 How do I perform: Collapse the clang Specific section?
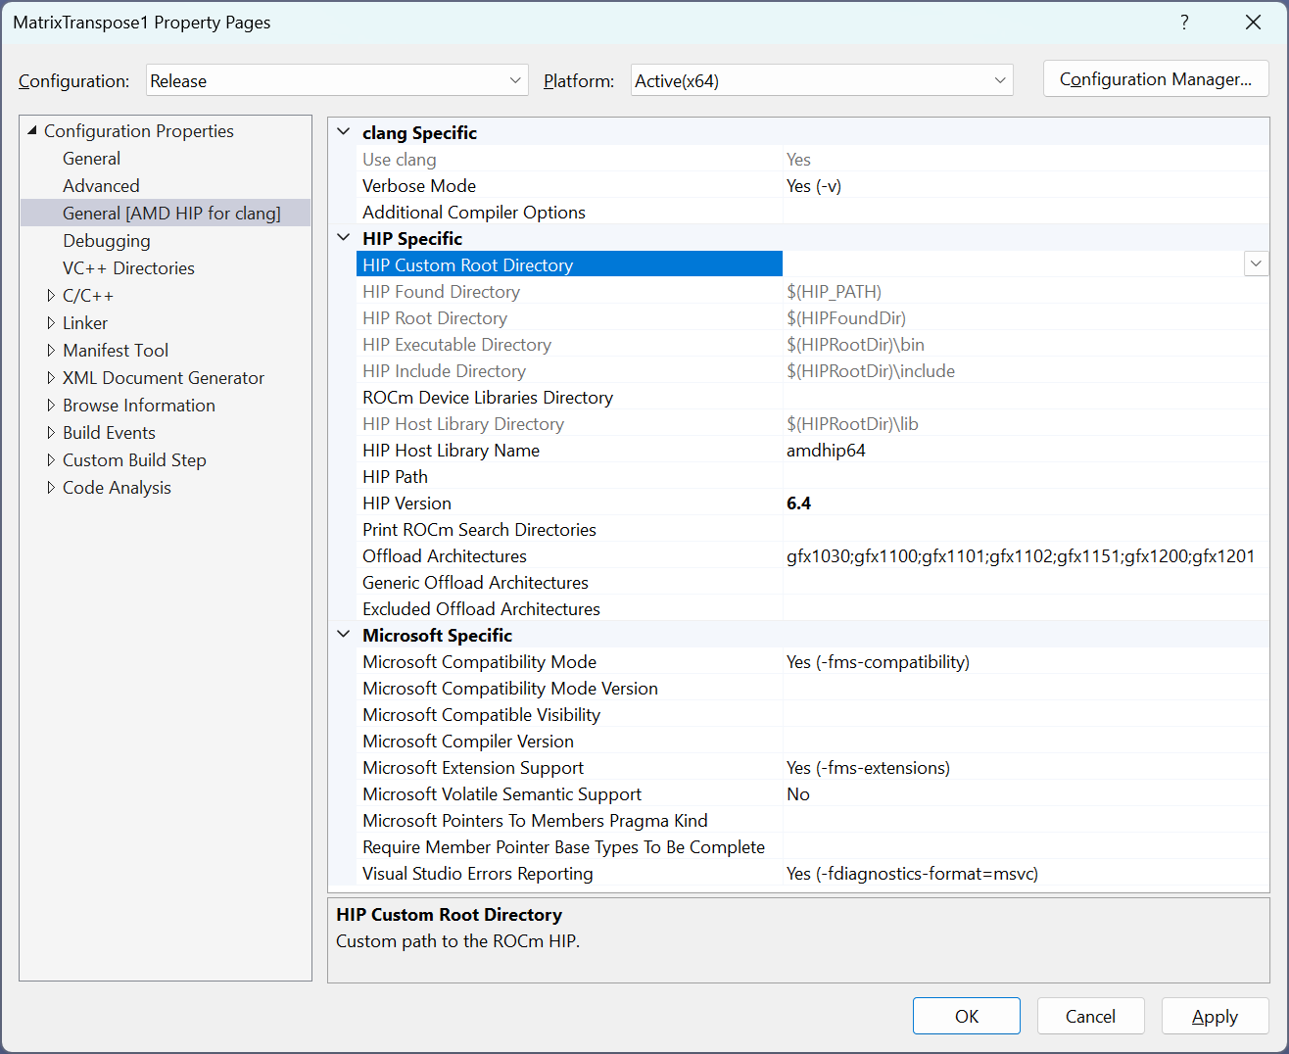pyautogui.click(x=344, y=132)
